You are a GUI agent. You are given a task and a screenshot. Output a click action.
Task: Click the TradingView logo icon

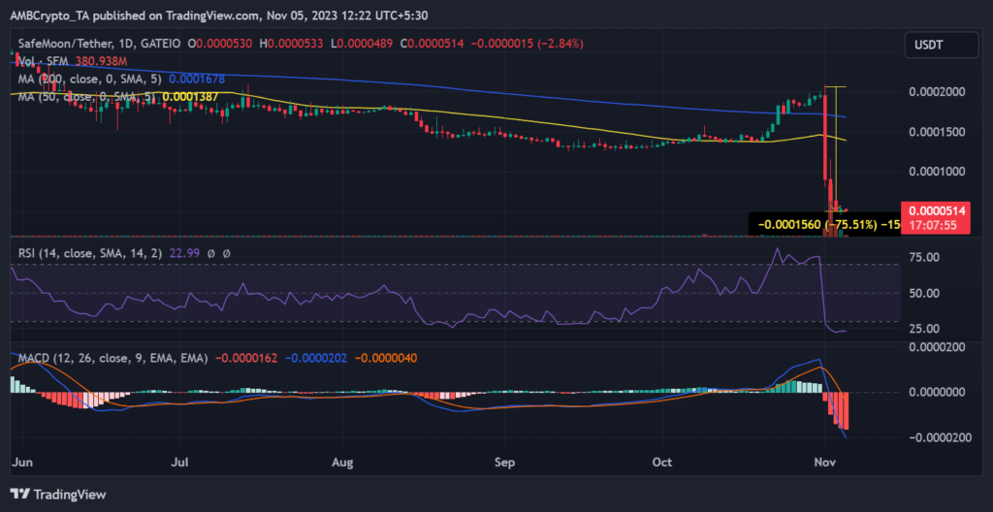(x=19, y=492)
